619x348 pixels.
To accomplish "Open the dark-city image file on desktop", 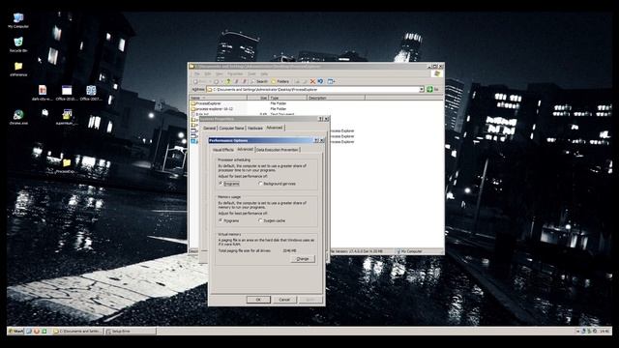I will click(x=43, y=93).
